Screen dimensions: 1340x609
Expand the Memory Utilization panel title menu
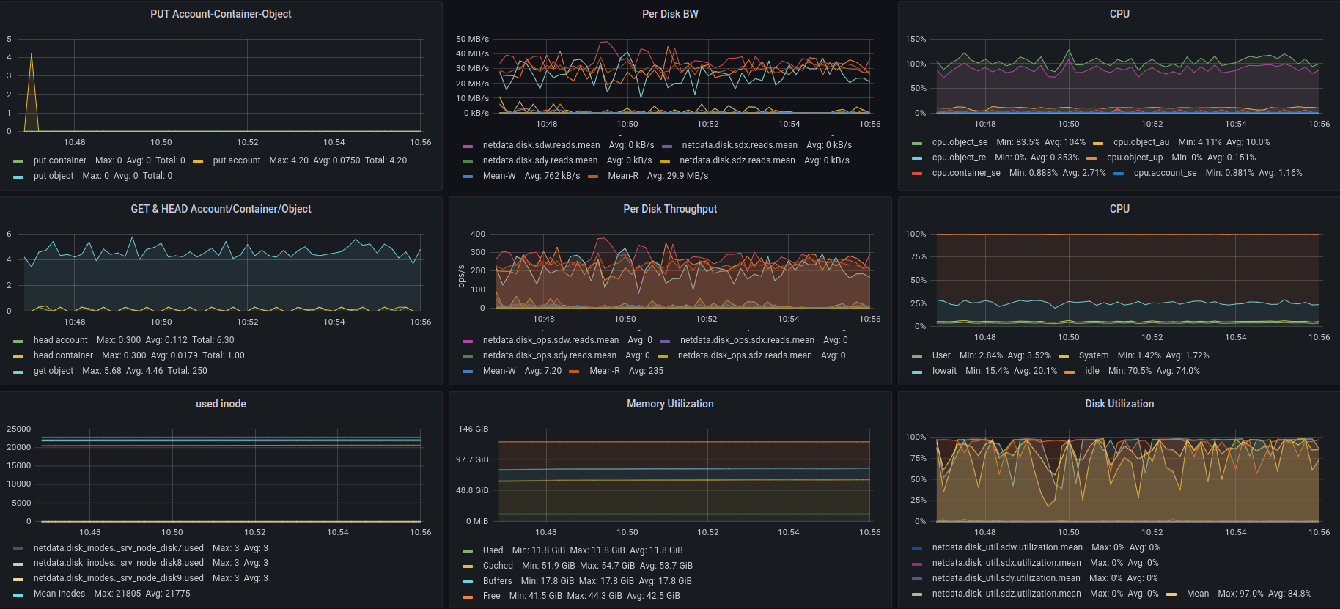pos(670,404)
